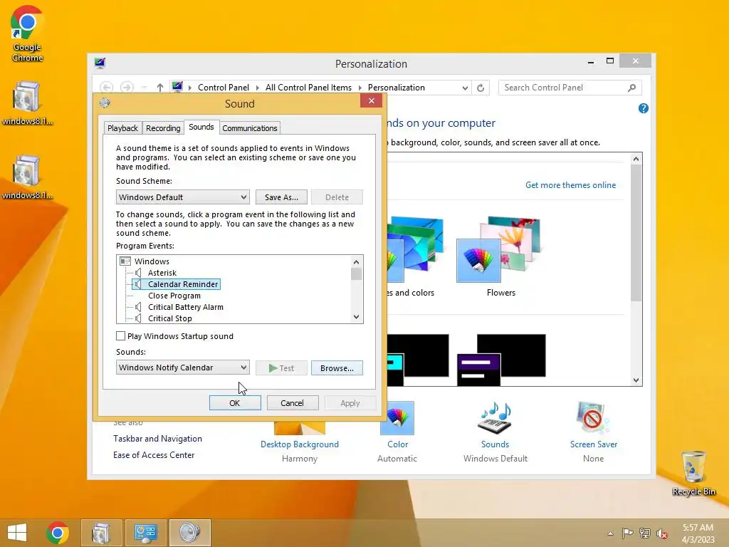Open the installer disc app on taskbar

(101, 533)
